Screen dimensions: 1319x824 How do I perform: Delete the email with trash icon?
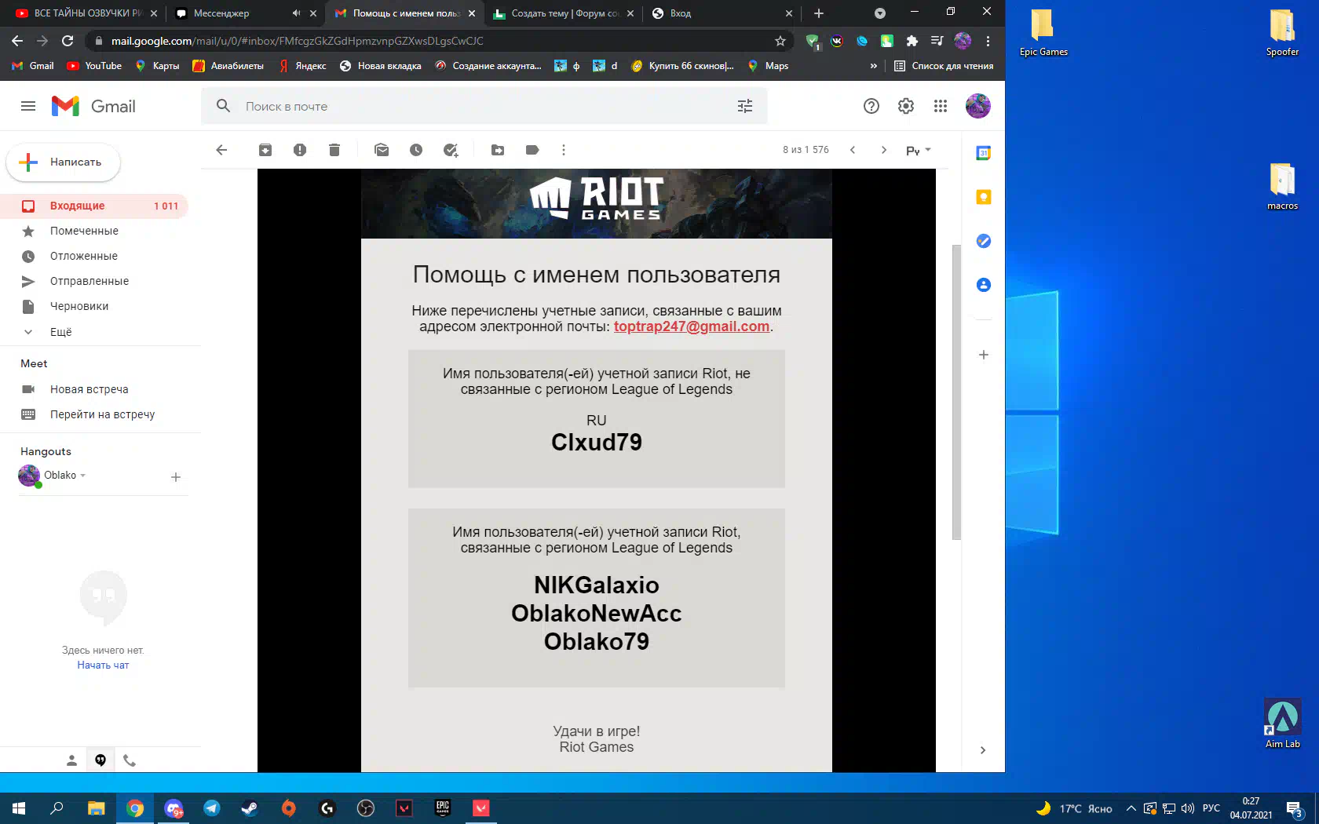[334, 150]
